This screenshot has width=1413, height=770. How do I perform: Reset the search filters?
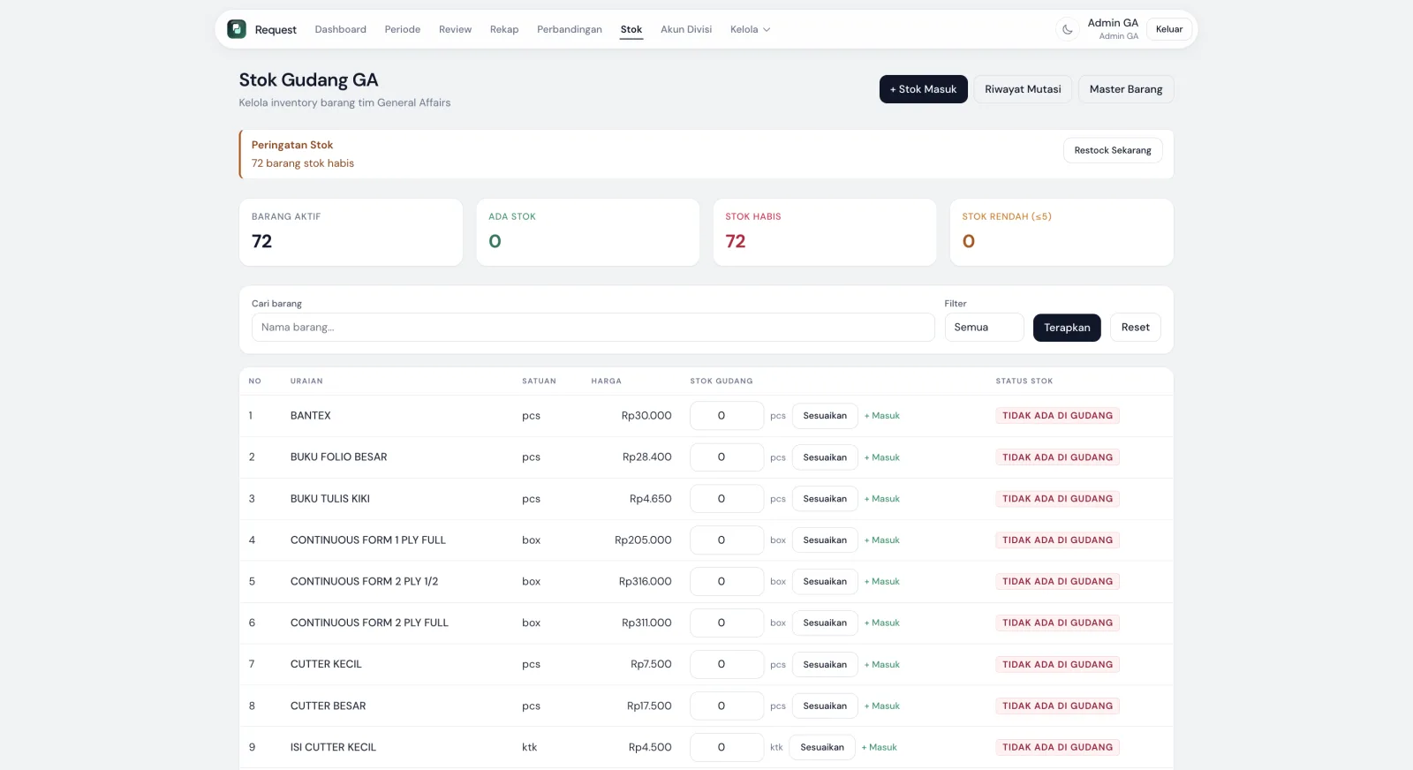[1136, 328]
